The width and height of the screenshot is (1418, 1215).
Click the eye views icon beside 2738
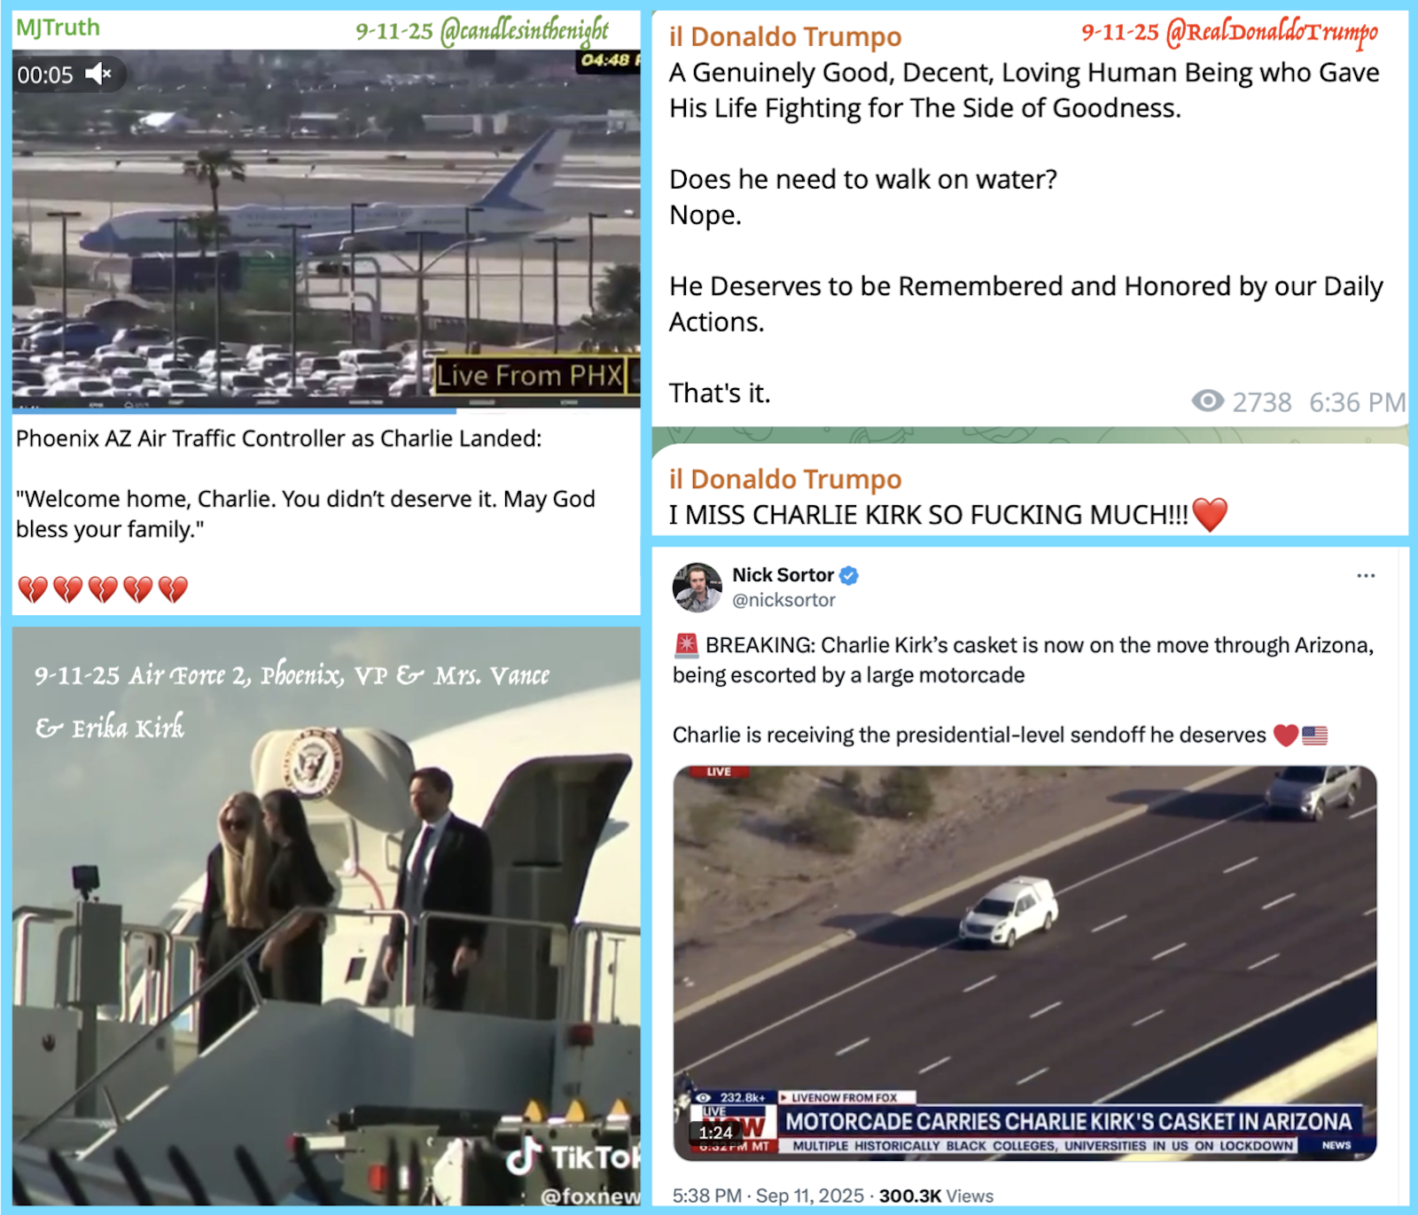(x=1207, y=401)
